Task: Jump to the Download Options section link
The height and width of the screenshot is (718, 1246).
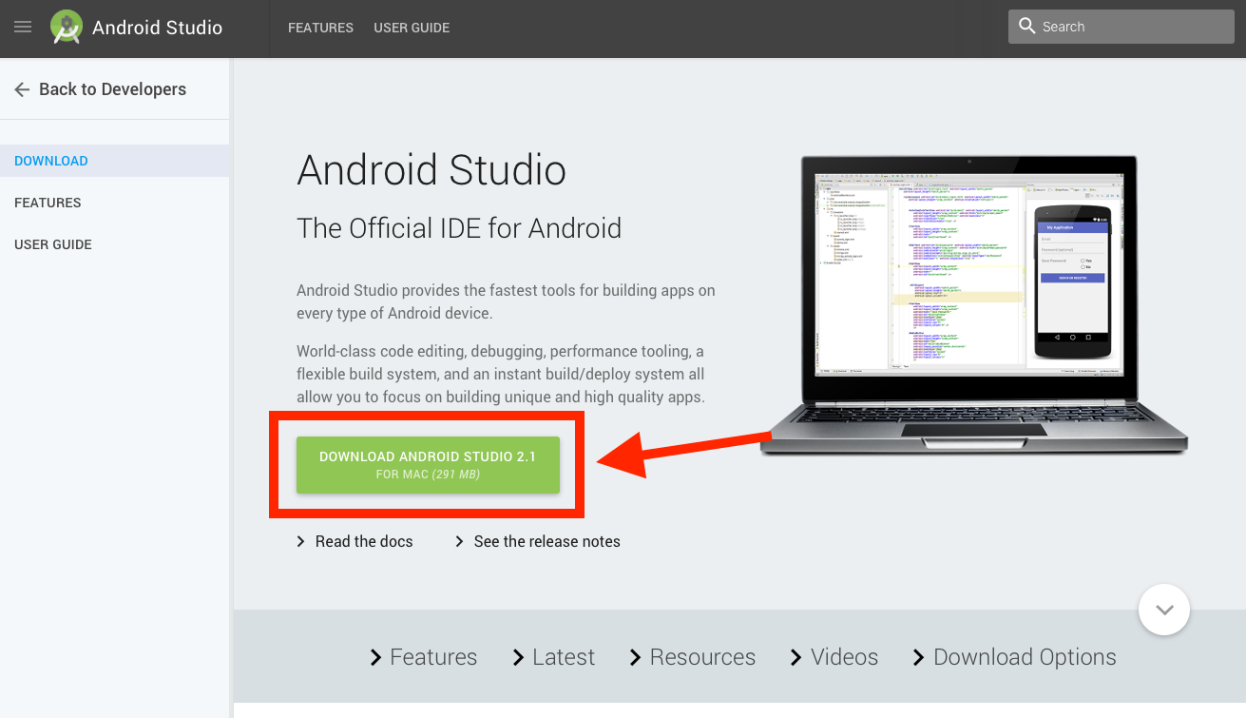Action: tap(1025, 657)
